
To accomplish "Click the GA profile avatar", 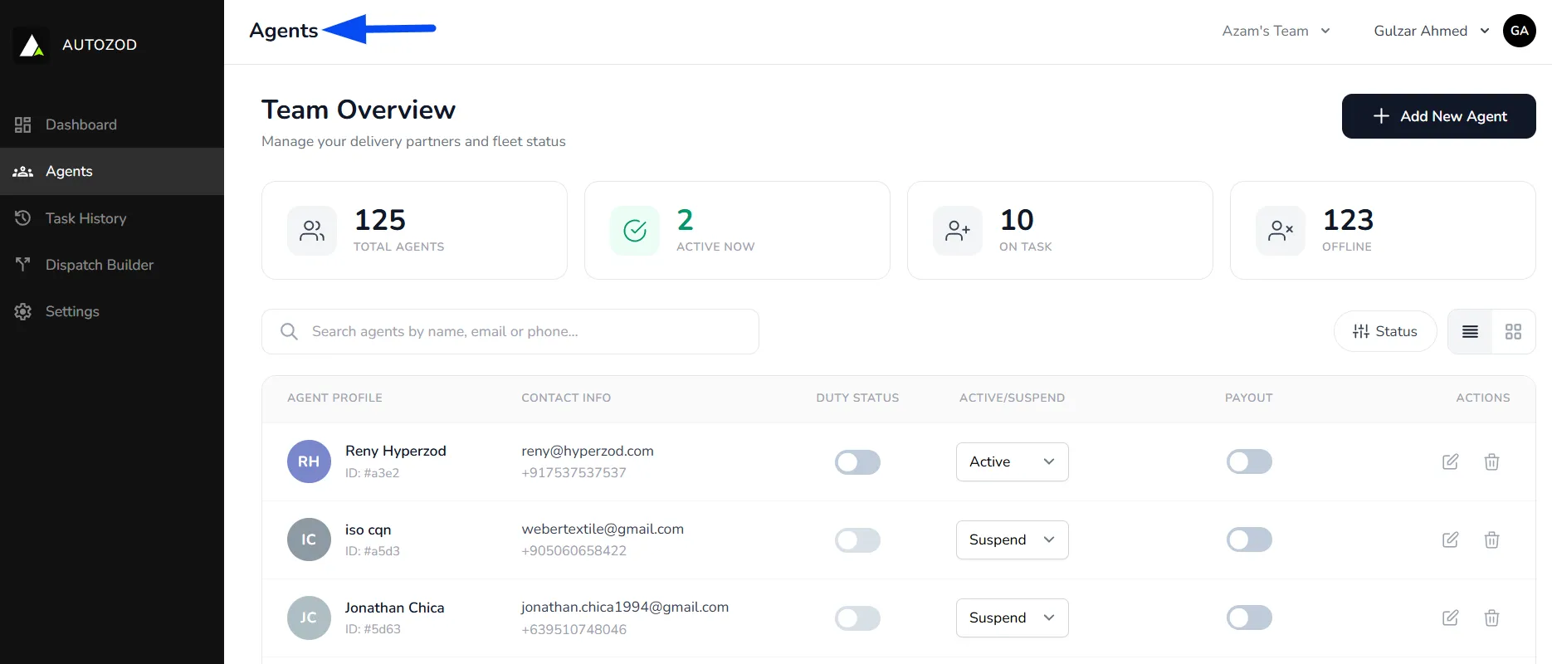I will pos(1520,31).
